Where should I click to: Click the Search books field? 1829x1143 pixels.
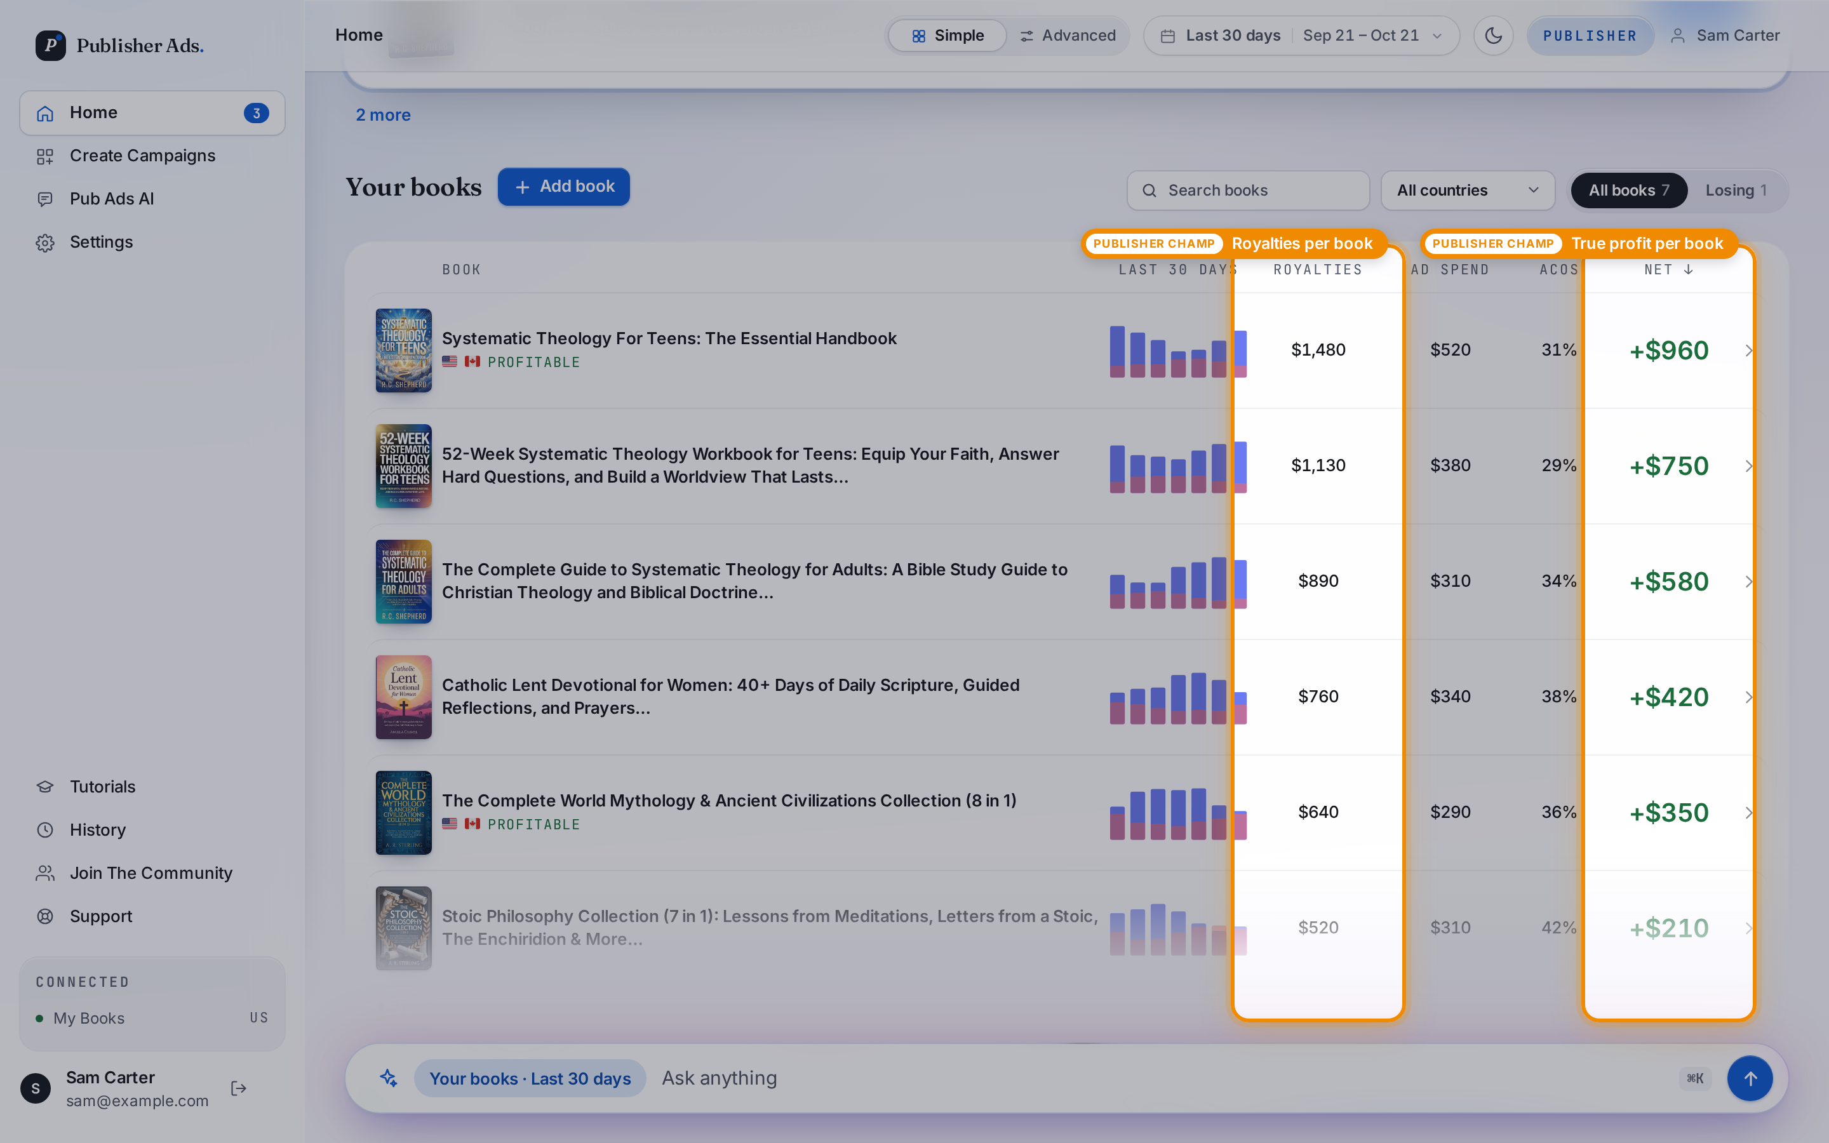(x=1248, y=190)
